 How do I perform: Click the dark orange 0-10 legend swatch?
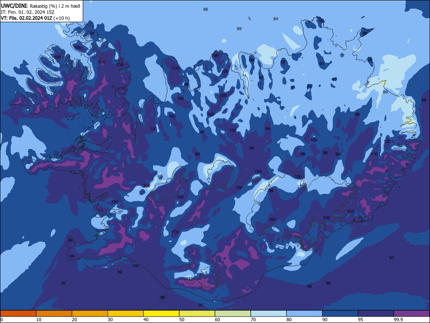click(18, 314)
